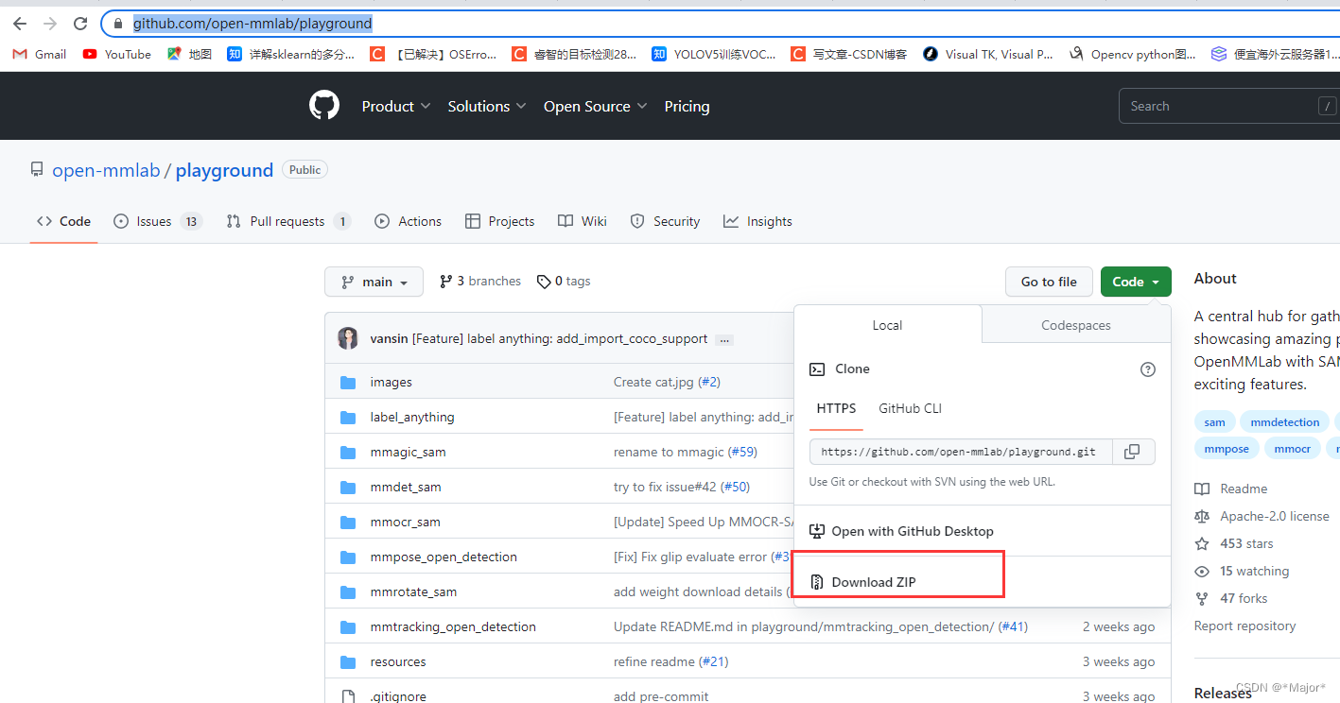Open the Pricing page
The width and height of the screenshot is (1340, 703).
tap(687, 107)
